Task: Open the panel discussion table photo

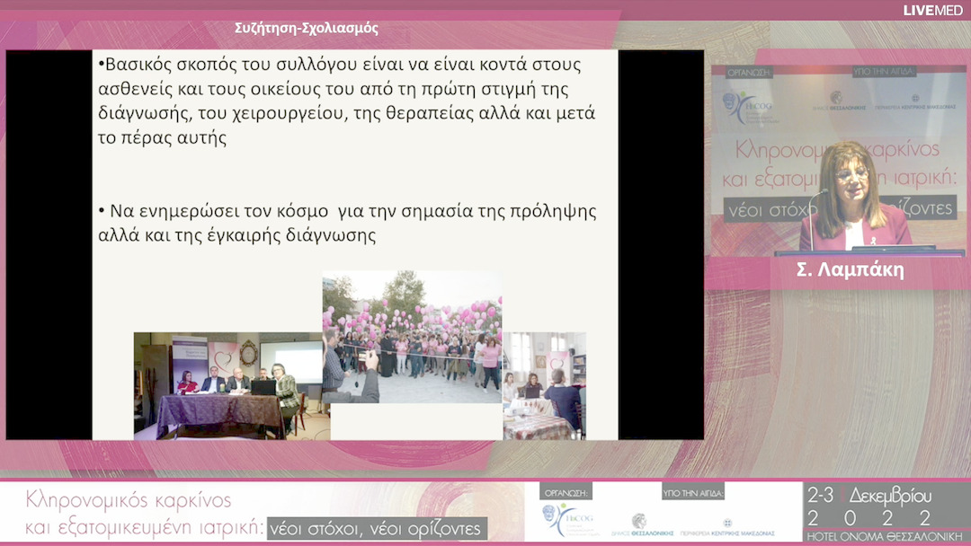Action: click(x=227, y=385)
